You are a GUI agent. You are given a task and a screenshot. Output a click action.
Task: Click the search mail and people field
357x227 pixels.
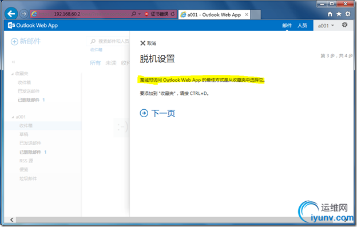(x=108, y=41)
